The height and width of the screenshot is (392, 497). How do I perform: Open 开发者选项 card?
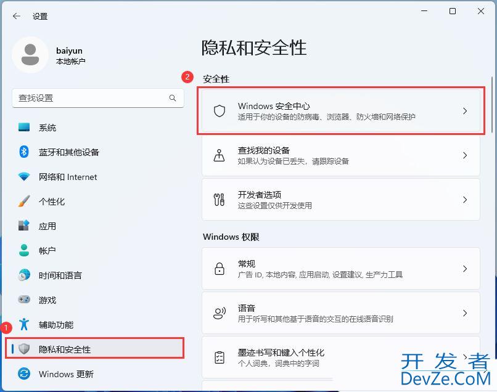tap(341, 200)
